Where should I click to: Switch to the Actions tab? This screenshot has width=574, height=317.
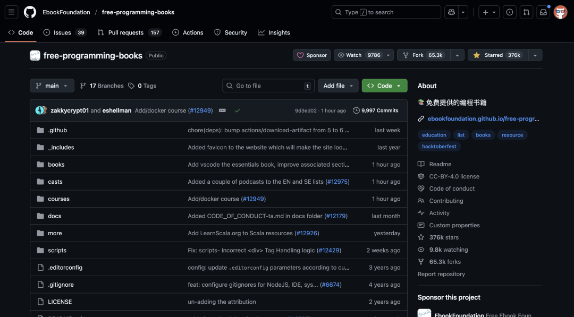(x=188, y=32)
